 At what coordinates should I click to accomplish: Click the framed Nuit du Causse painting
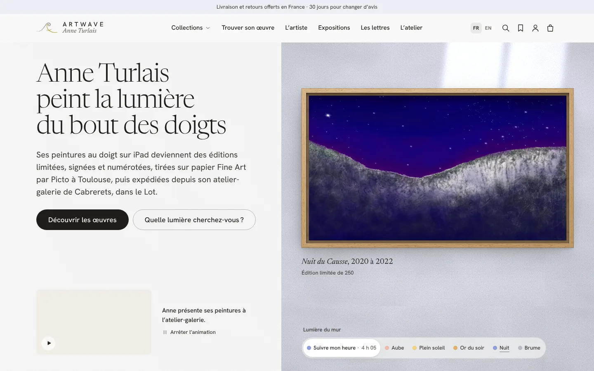pyautogui.click(x=438, y=168)
